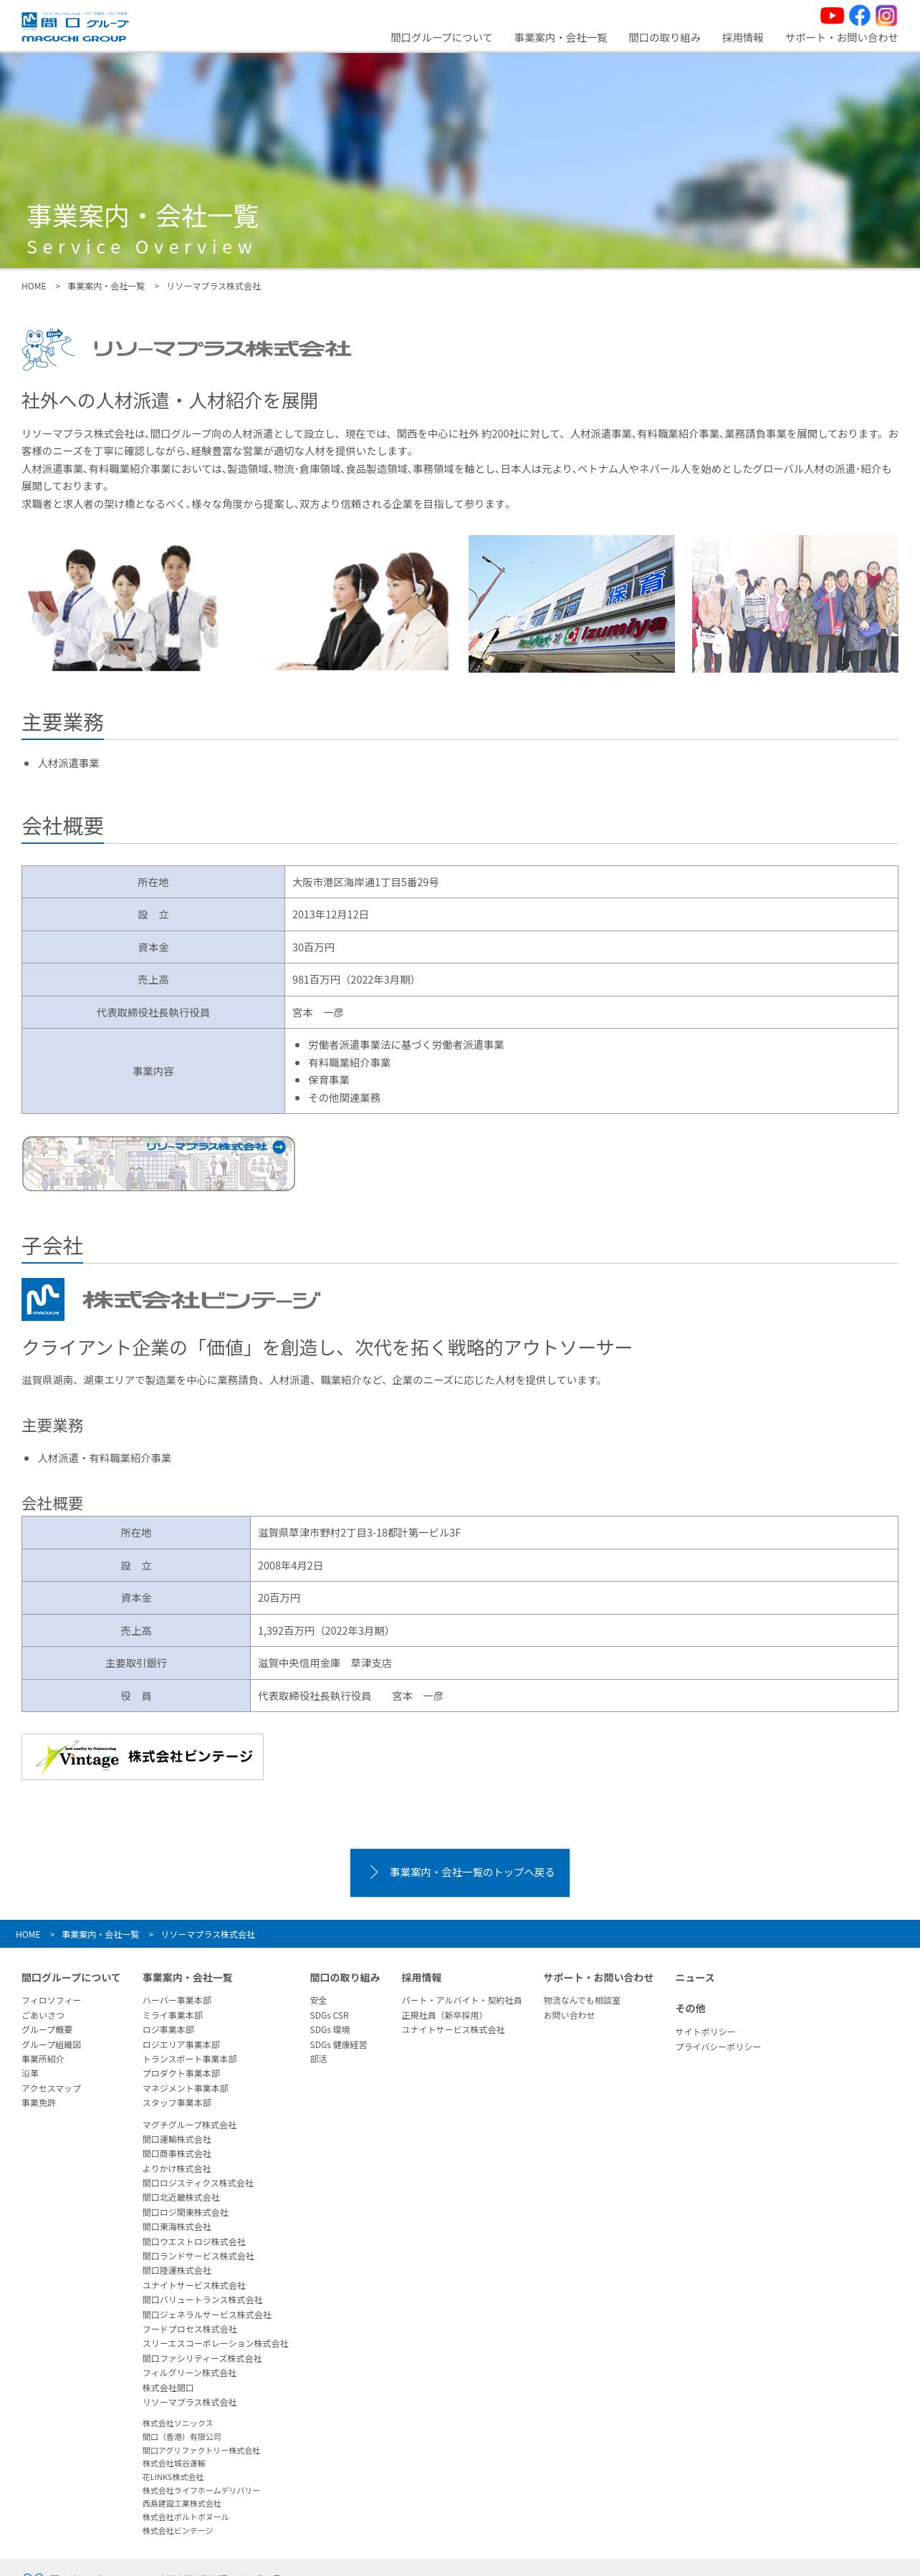This screenshot has width=920, height=2576.
Task: Click HOME in the top breadcrumb
Action: point(34,286)
